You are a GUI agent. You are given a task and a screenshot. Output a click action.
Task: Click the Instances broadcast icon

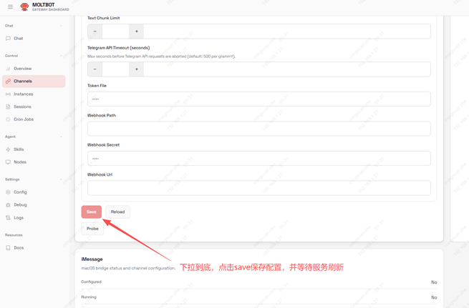tap(8, 94)
